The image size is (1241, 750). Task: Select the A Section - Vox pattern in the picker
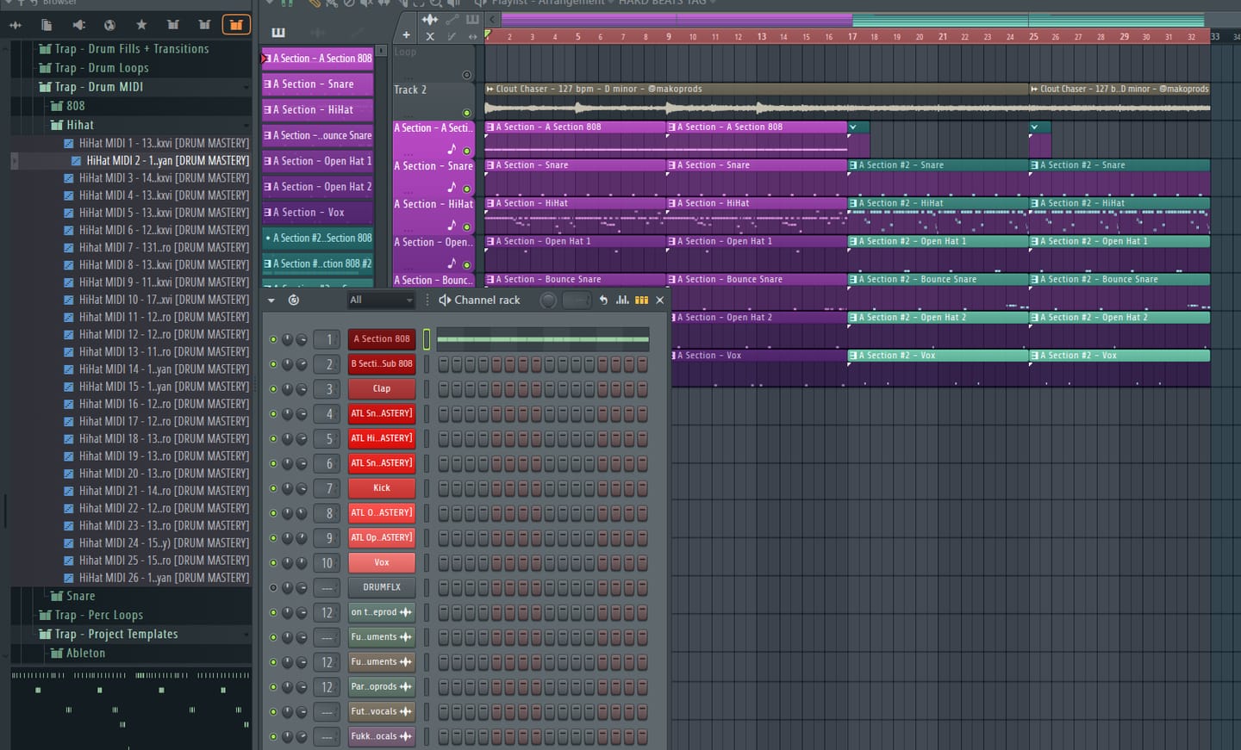coord(318,213)
